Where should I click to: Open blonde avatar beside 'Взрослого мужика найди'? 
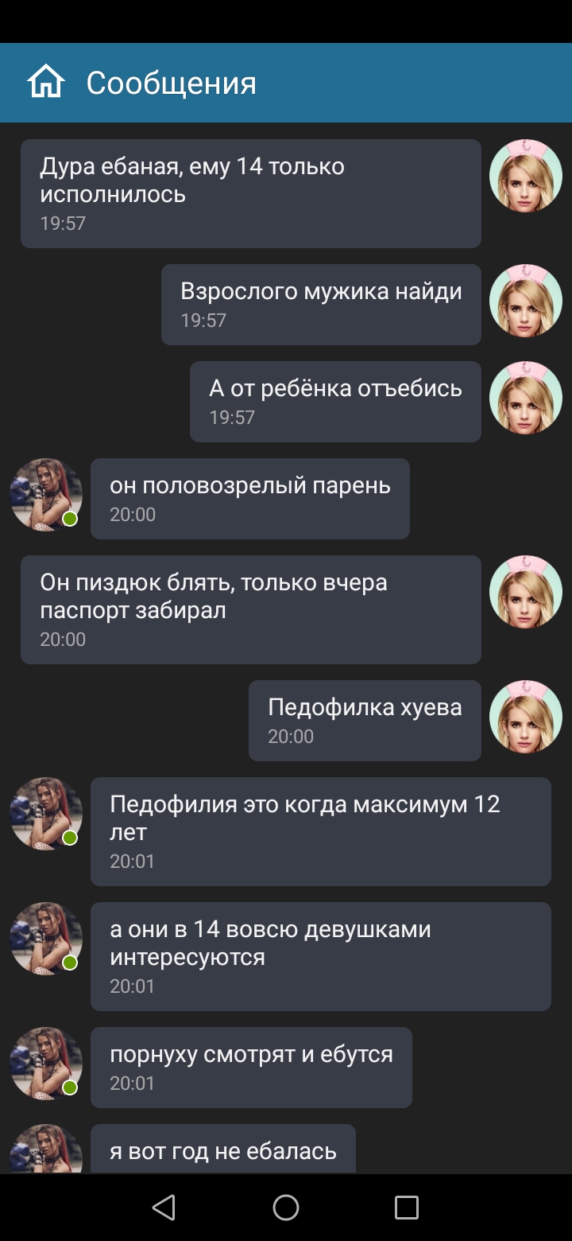(x=526, y=301)
